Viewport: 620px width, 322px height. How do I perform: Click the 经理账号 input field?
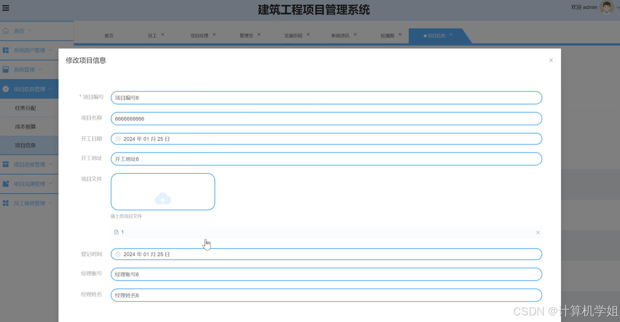(x=326, y=274)
